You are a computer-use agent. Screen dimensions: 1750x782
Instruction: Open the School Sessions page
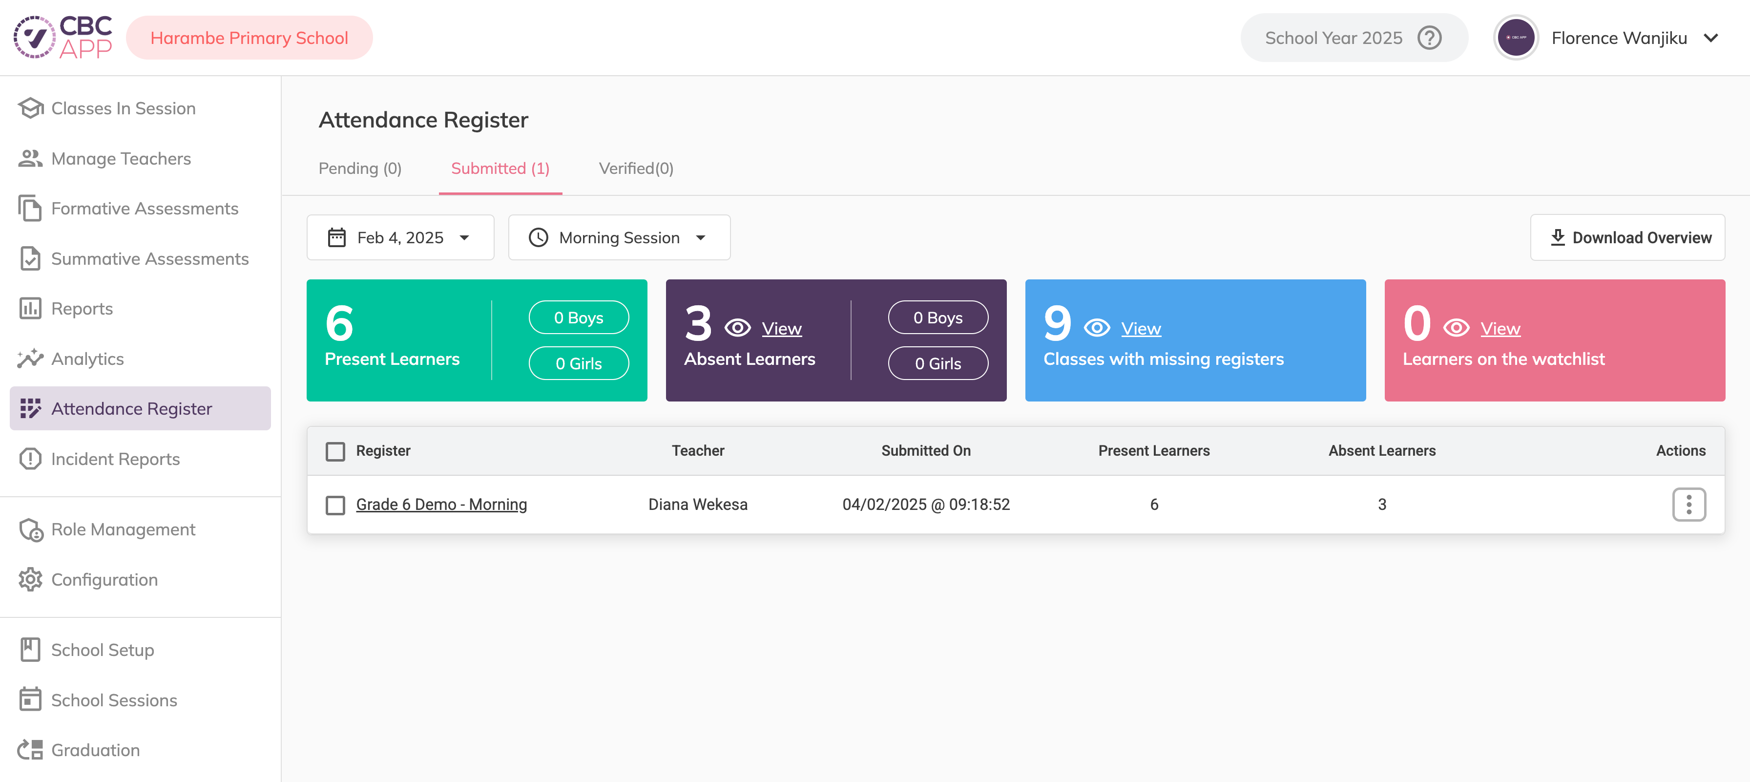pos(141,700)
